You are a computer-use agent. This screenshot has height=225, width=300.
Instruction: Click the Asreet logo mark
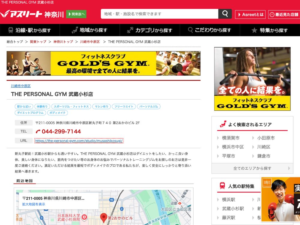pyautogui.click(x=4, y=14)
